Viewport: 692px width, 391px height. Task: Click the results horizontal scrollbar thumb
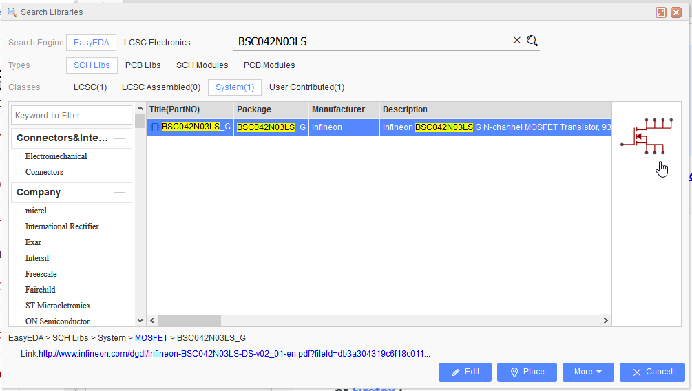coord(190,320)
